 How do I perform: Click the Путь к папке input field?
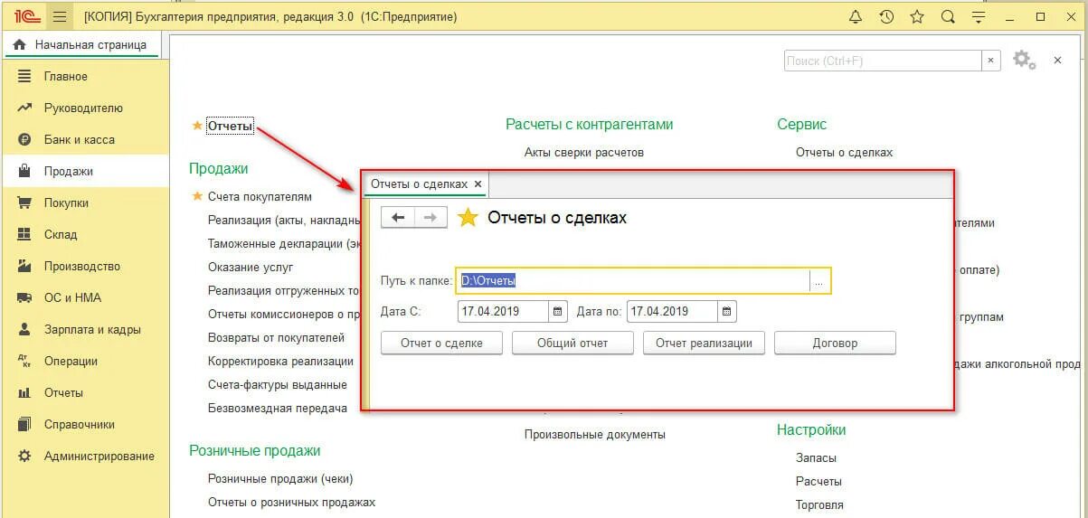tap(632, 280)
